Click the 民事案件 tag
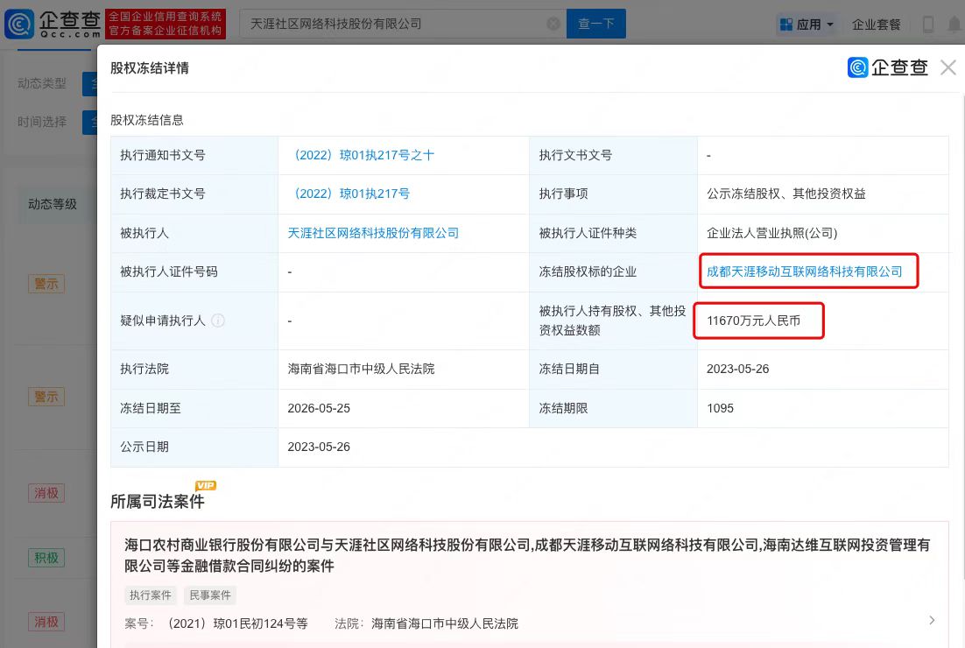This screenshot has width=965, height=648. coord(210,595)
